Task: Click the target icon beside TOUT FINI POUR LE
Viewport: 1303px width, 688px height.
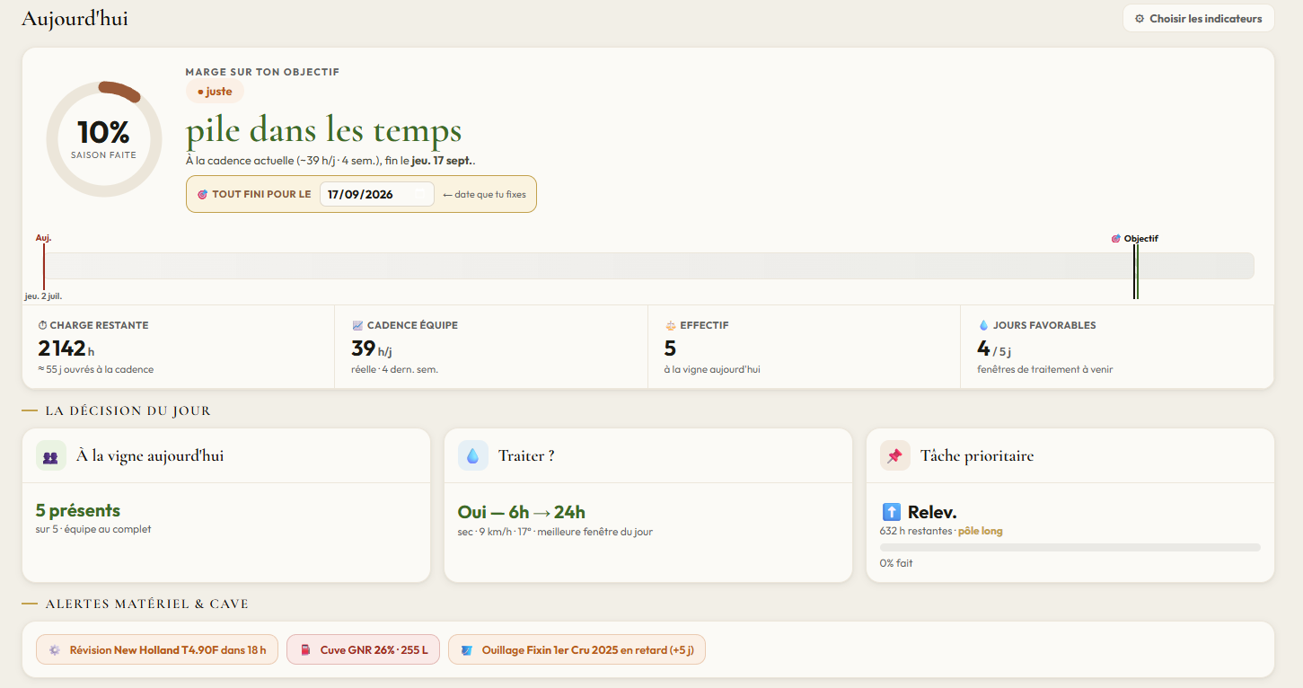Action: coord(202,194)
